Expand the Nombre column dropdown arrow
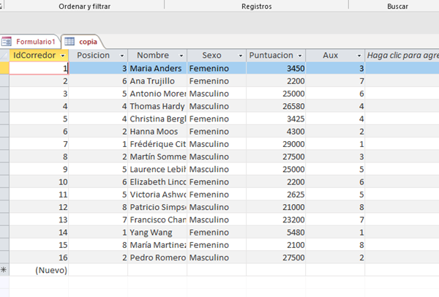Image resolution: width=439 pixels, height=297 pixels. pyautogui.click(x=181, y=56)
